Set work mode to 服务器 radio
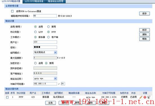 36,37
